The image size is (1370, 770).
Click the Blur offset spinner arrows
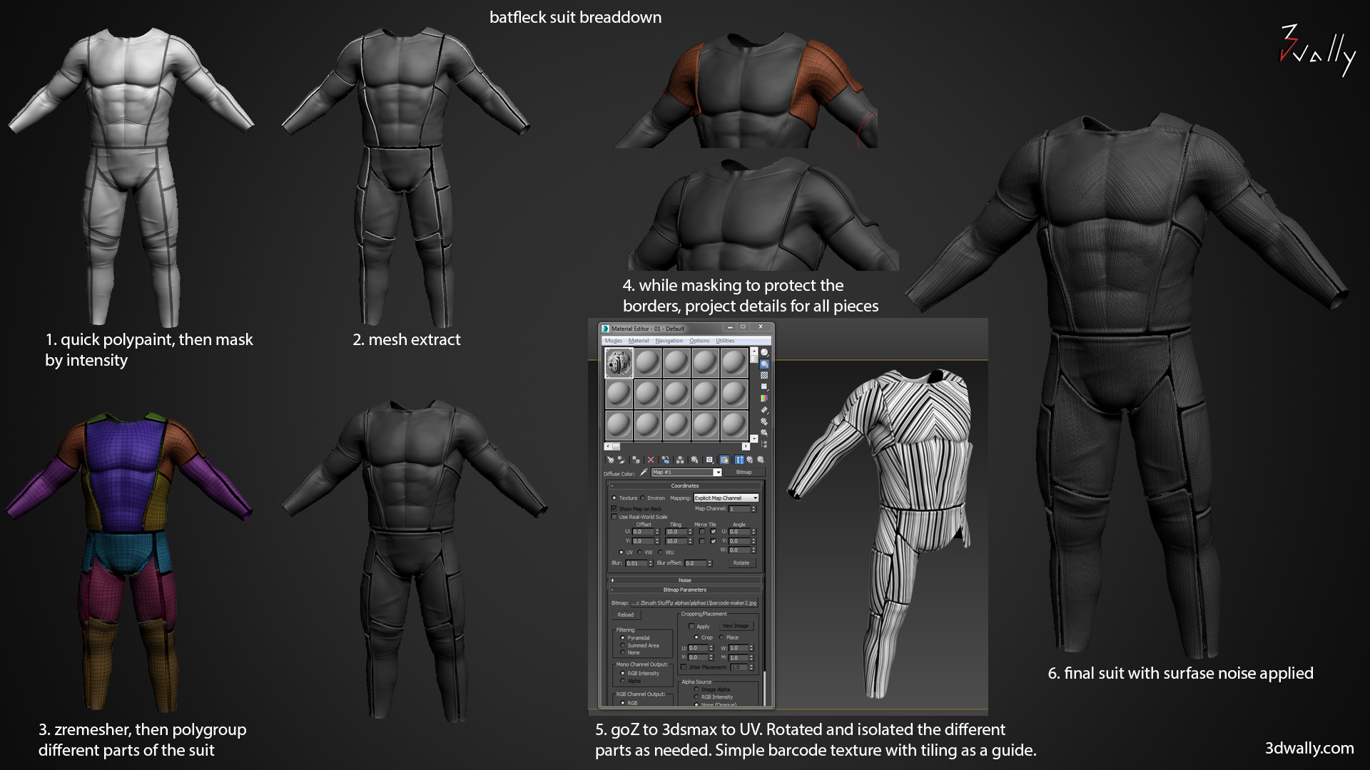[x=710, y=563]
